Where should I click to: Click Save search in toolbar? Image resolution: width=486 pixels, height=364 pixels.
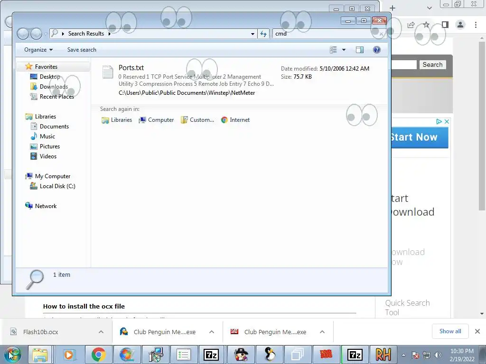tap(82, 50)
